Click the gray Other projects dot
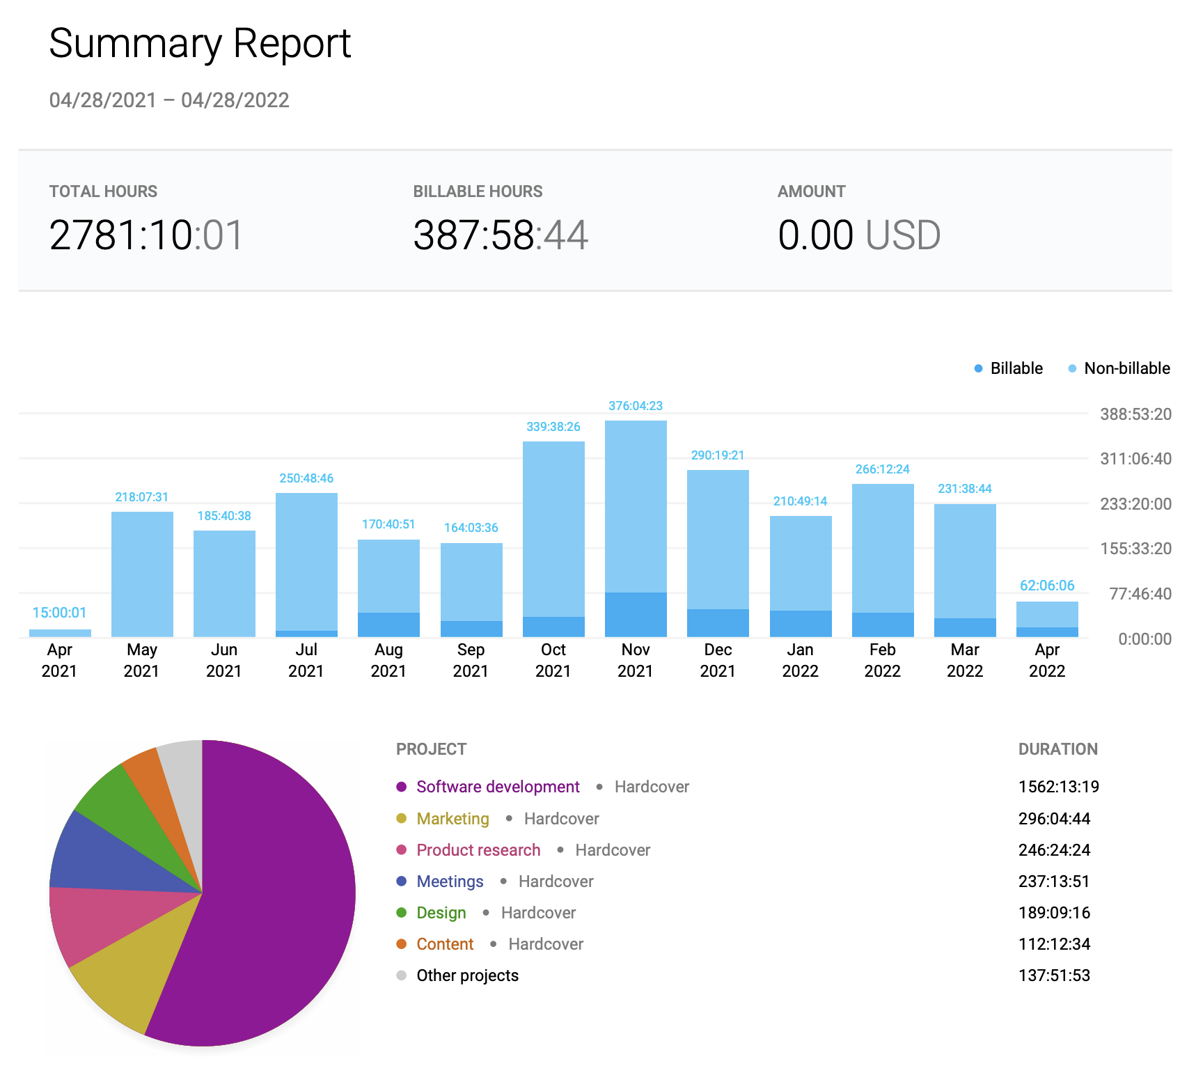Image resolution: width=1196 pixels, height=1082 pixels. click(401, 975)
